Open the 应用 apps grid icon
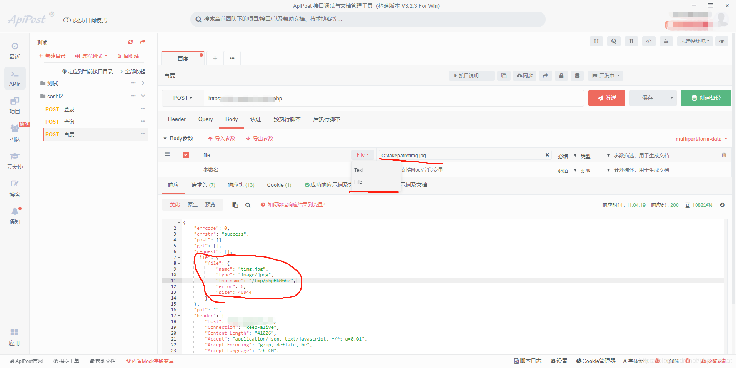Screen dimensions: 736x368 [15, 337]
